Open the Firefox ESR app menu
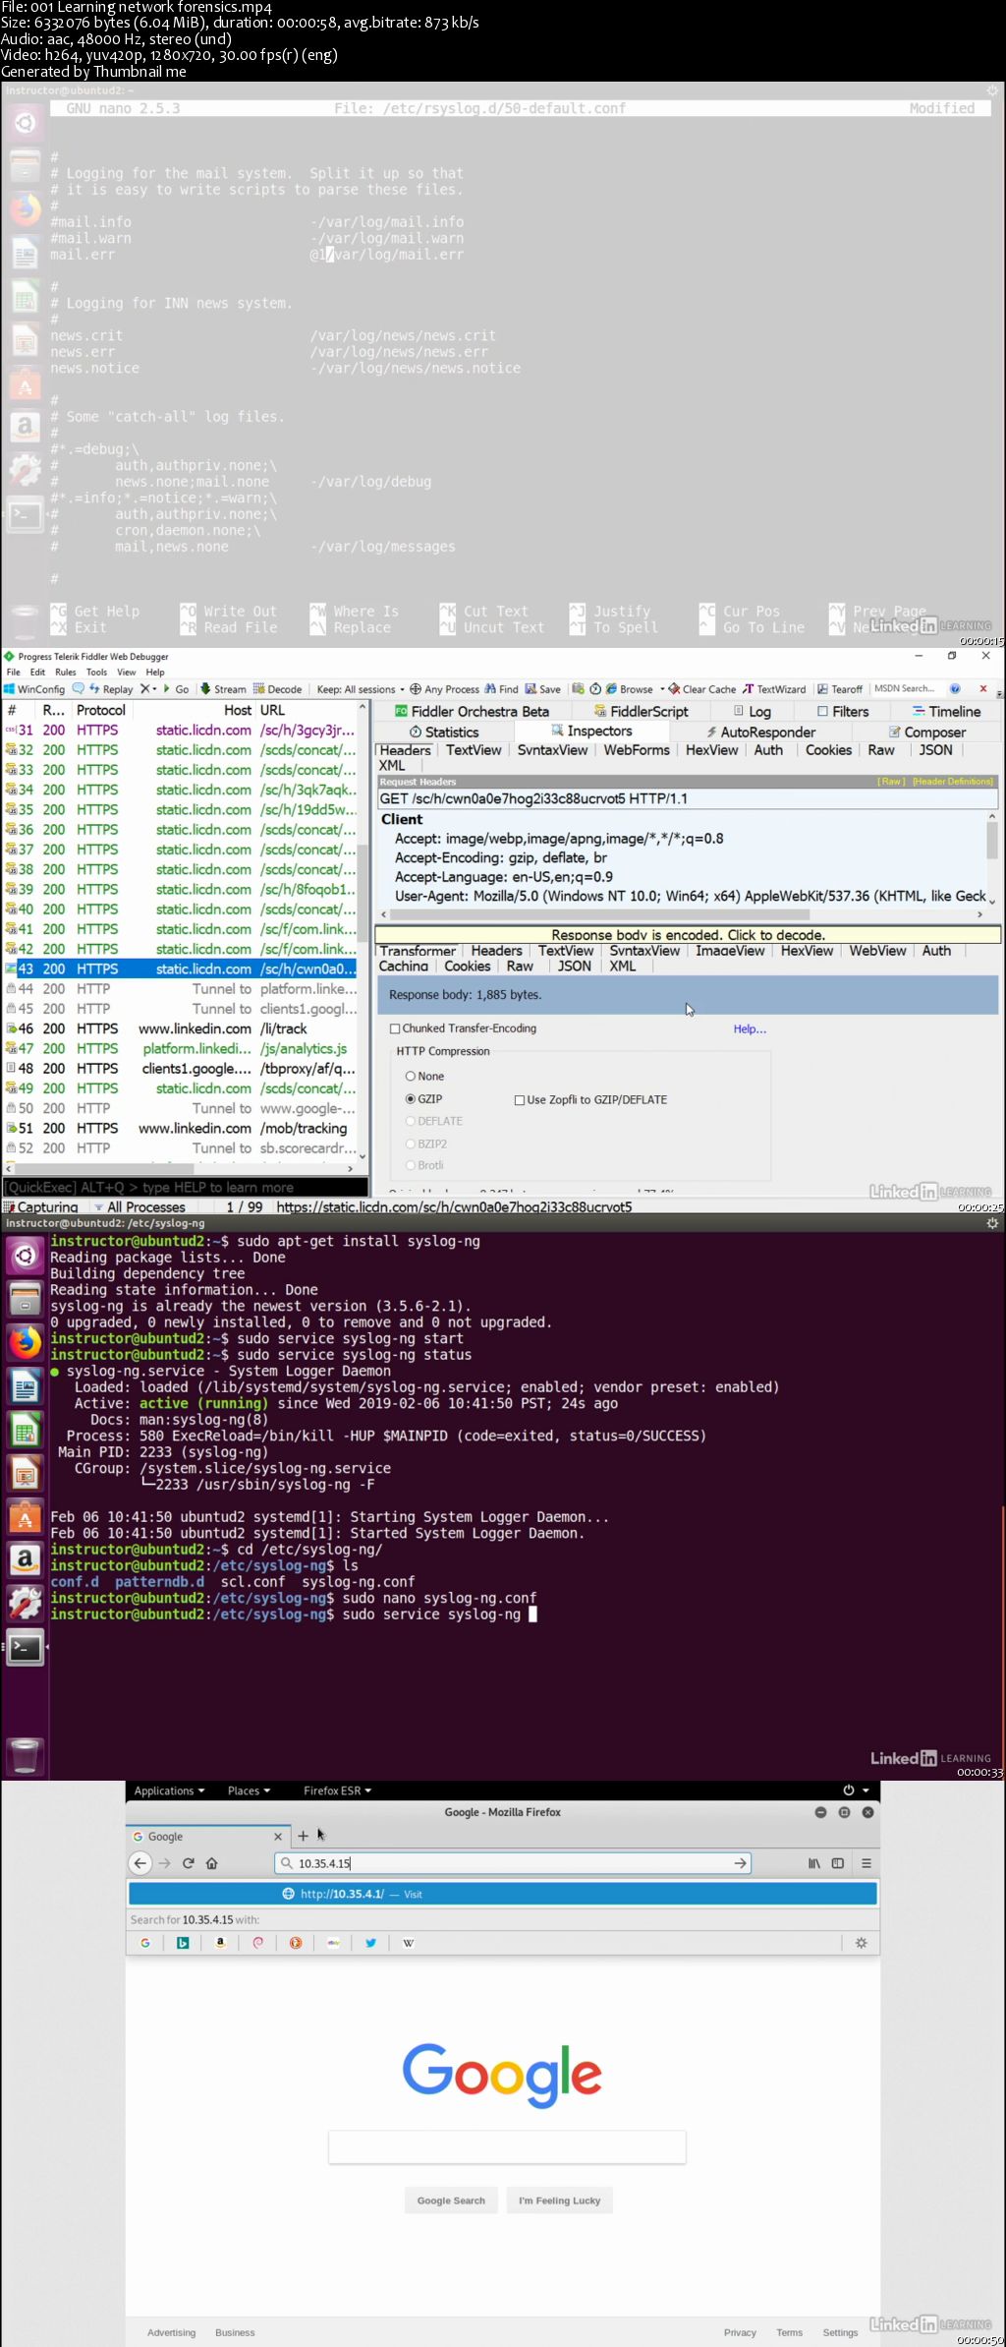 coord(337,1790)
